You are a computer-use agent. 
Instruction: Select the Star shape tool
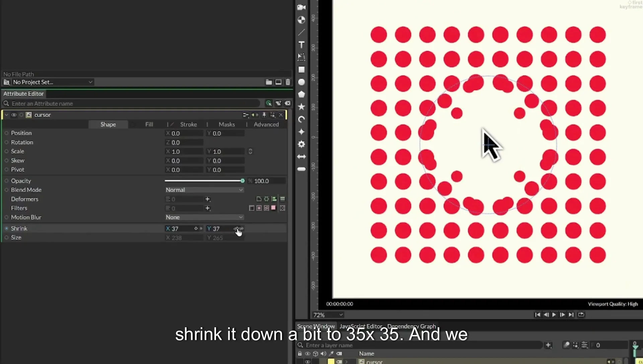pos(301,107)
